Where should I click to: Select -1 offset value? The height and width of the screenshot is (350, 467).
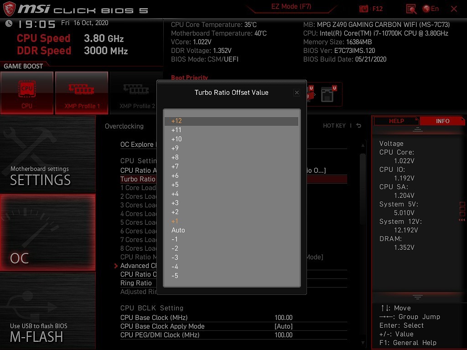[x=231, y=239]
